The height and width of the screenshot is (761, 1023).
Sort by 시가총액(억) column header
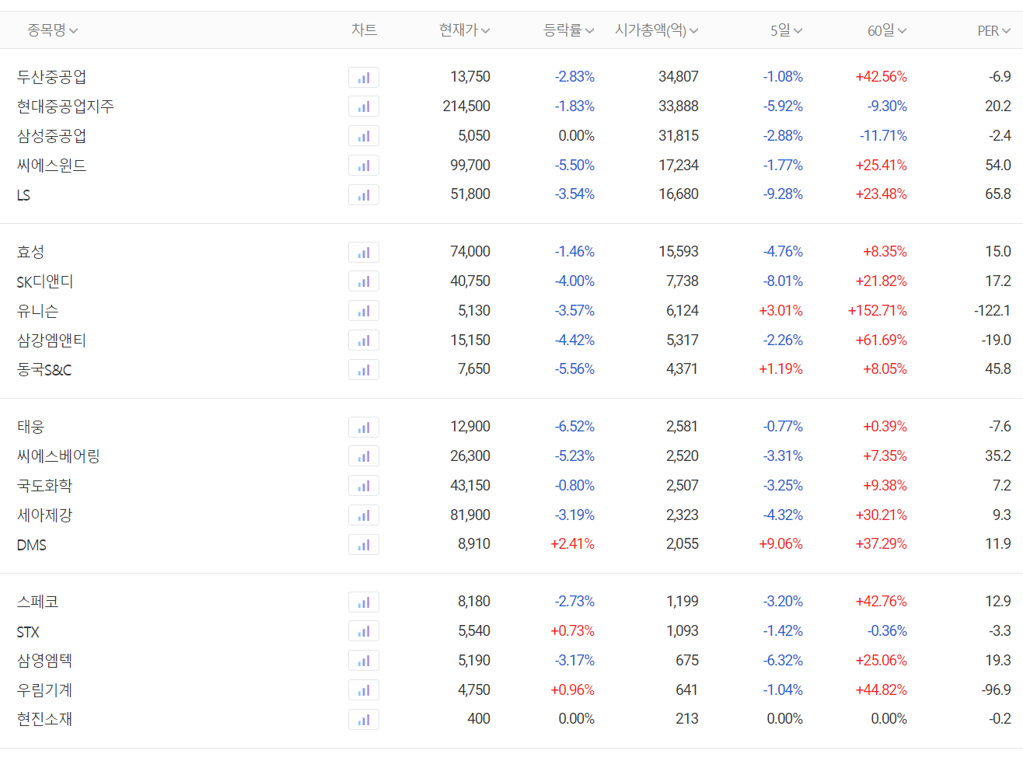tap(657, 30)
